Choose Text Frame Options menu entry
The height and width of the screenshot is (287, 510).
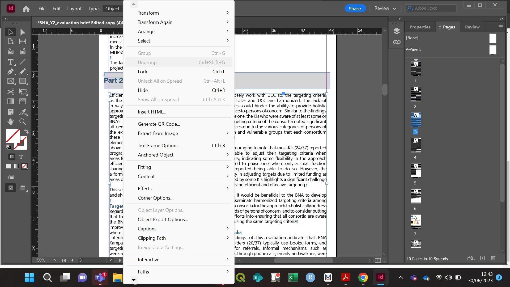[x=160, y=146]
